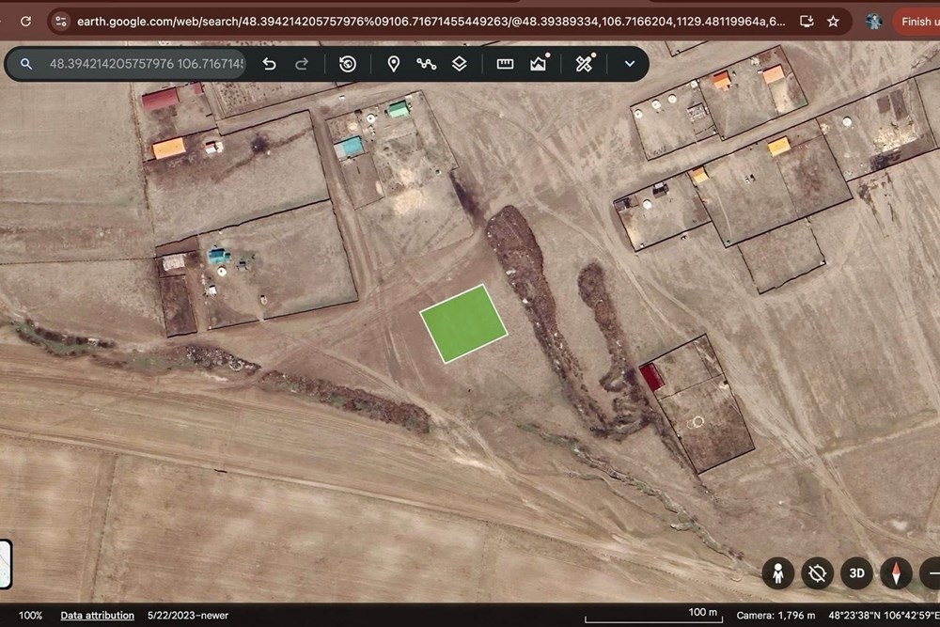Open historical imagery clock icon
The image size is (940, 627).
click(348, 64)
